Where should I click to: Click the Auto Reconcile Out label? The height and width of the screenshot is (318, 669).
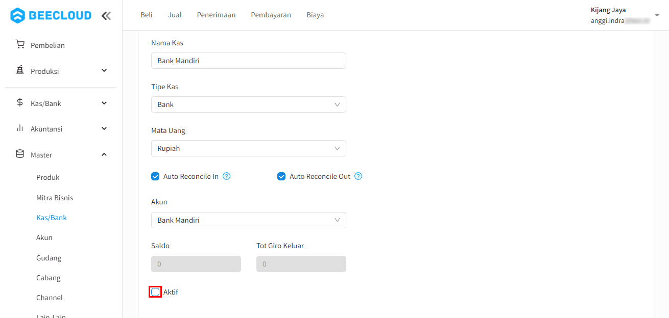[320, 176]
